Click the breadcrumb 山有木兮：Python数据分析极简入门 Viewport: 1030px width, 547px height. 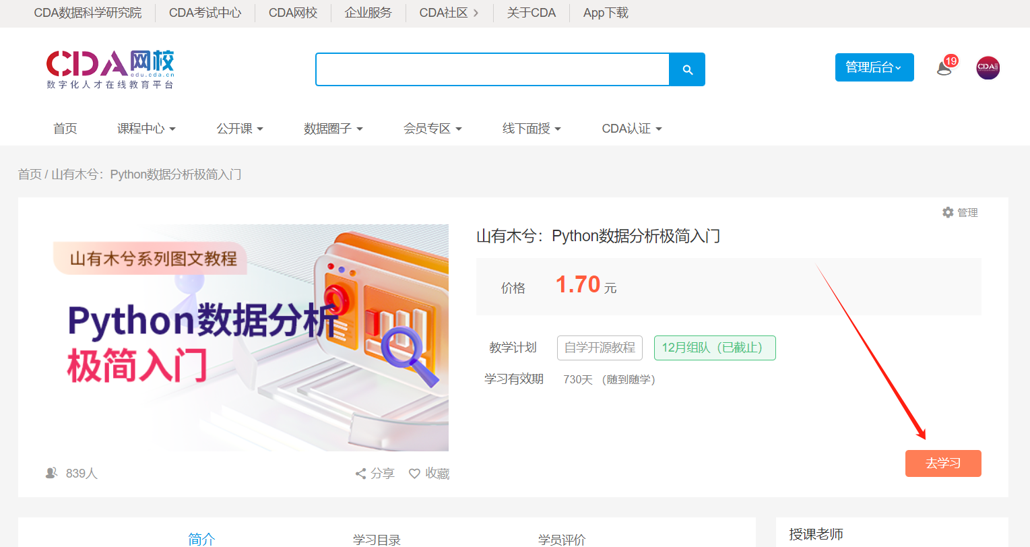click(x=146, y=174)
